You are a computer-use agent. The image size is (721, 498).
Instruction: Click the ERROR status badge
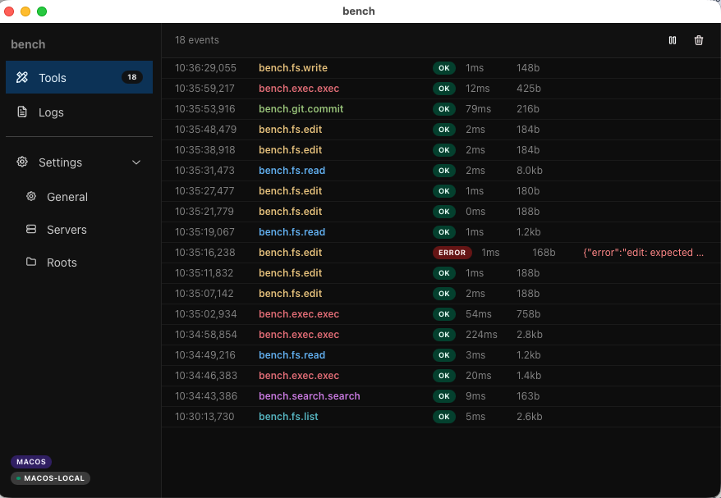click(x=452, y=253)
